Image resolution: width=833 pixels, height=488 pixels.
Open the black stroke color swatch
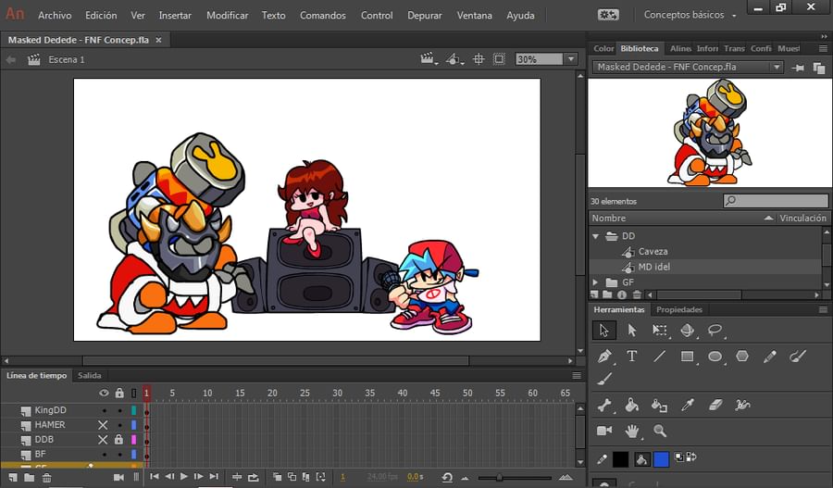coord(620,458)
